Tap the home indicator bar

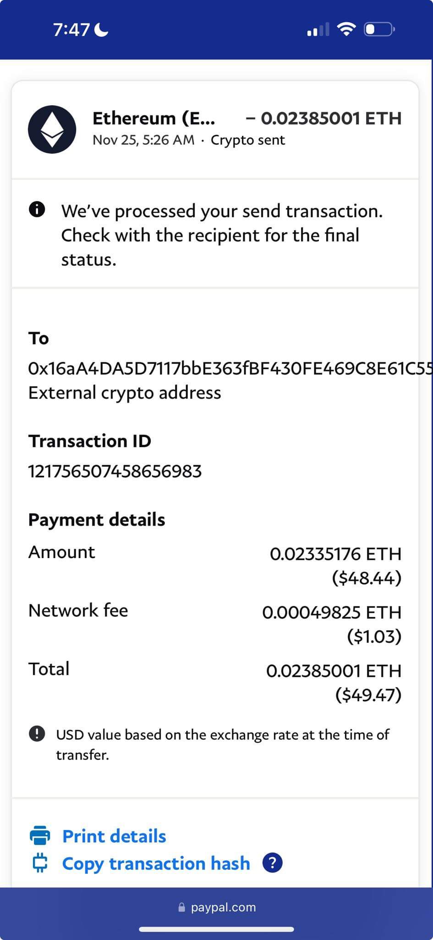coord(216,929)
